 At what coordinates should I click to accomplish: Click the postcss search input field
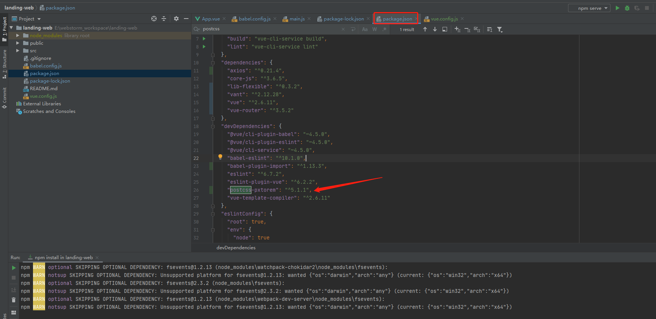click(x=269, y=29)
